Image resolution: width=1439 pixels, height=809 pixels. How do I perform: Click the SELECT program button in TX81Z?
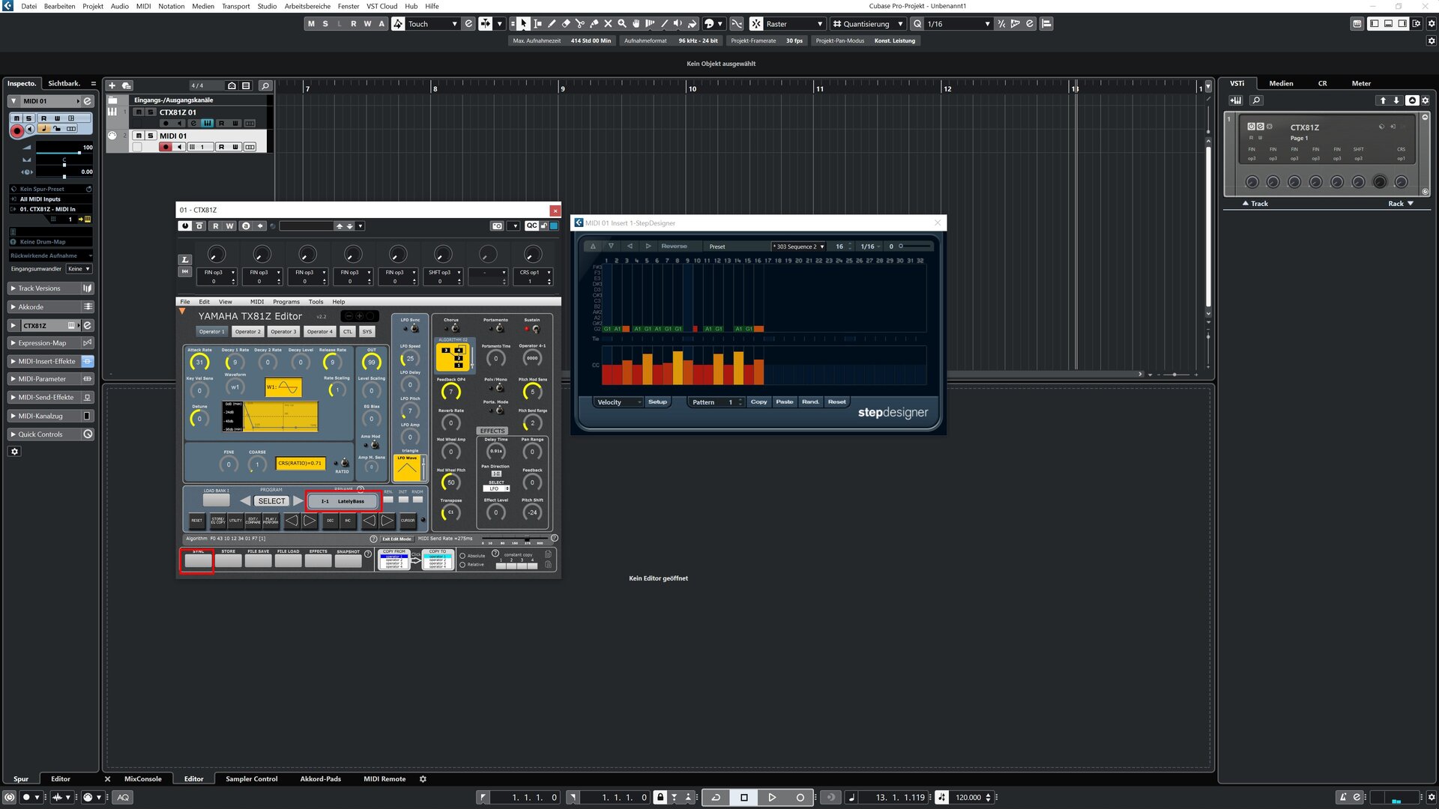(271, 501)
